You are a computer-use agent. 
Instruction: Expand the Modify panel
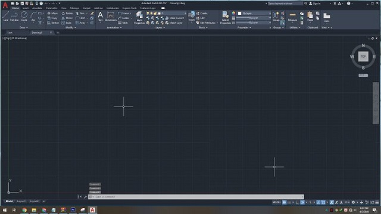point(71,28)
